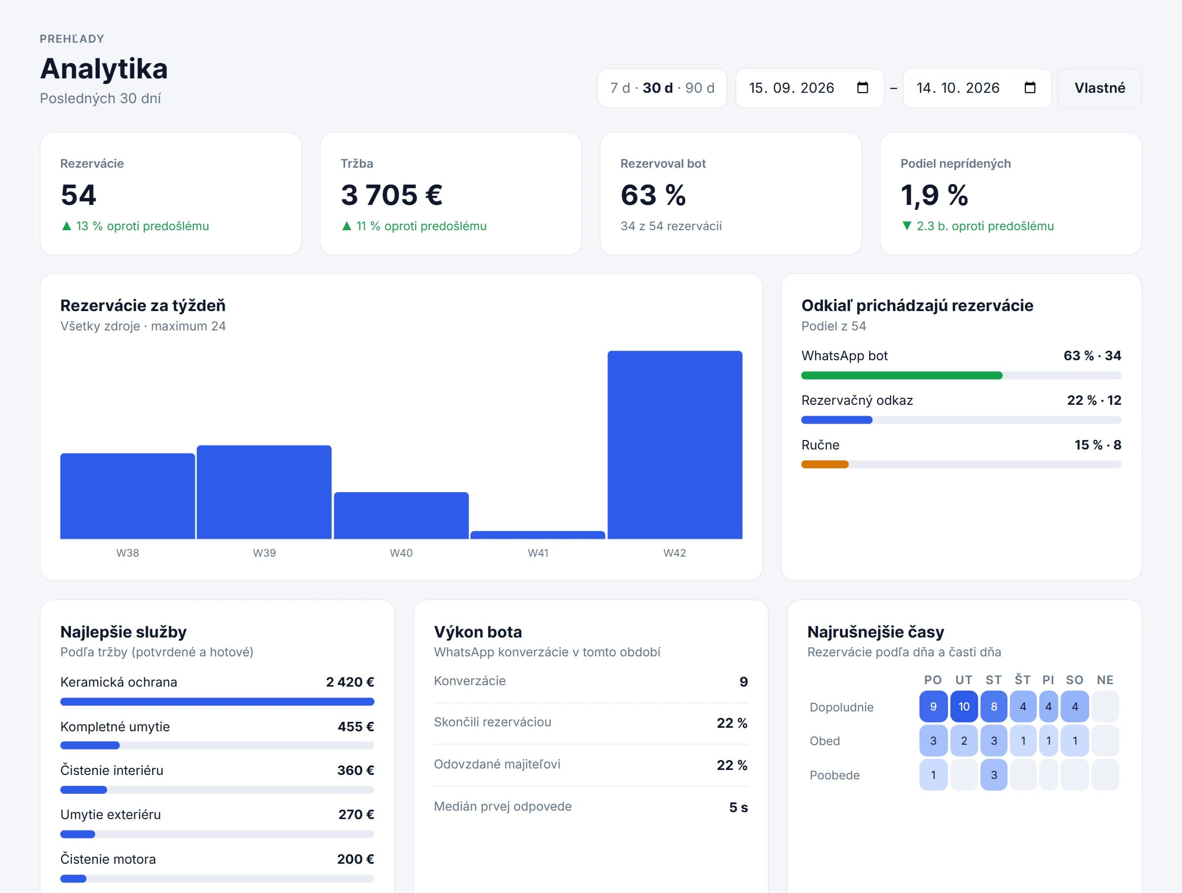Click the Rezervoval bot value 63 %
The image size is (1182, 893).
[x=653, y=194]
